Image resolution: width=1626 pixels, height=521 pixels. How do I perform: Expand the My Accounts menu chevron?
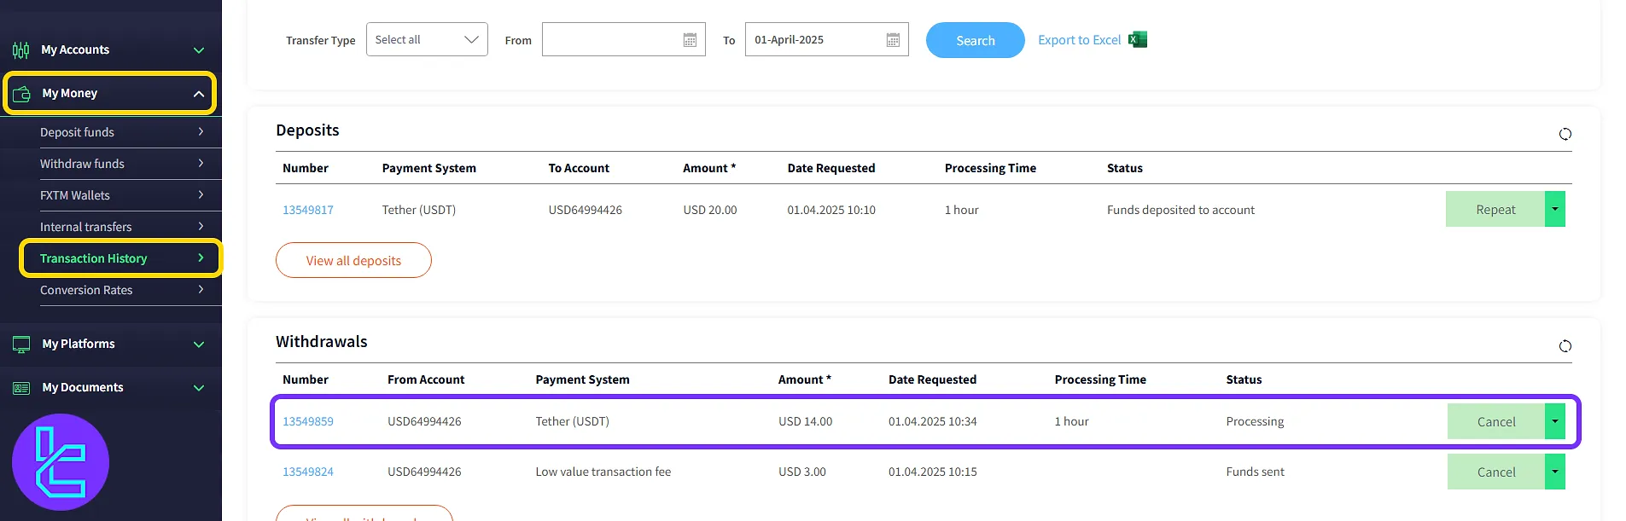pyautogui.click(x=199, y=50)
